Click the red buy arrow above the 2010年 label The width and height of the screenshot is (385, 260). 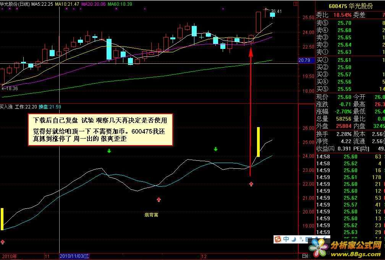tap(2, 242)
